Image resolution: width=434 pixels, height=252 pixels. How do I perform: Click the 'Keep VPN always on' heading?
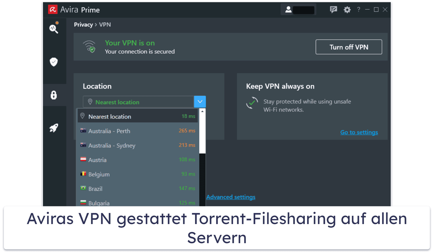click(x=280, y=86)
